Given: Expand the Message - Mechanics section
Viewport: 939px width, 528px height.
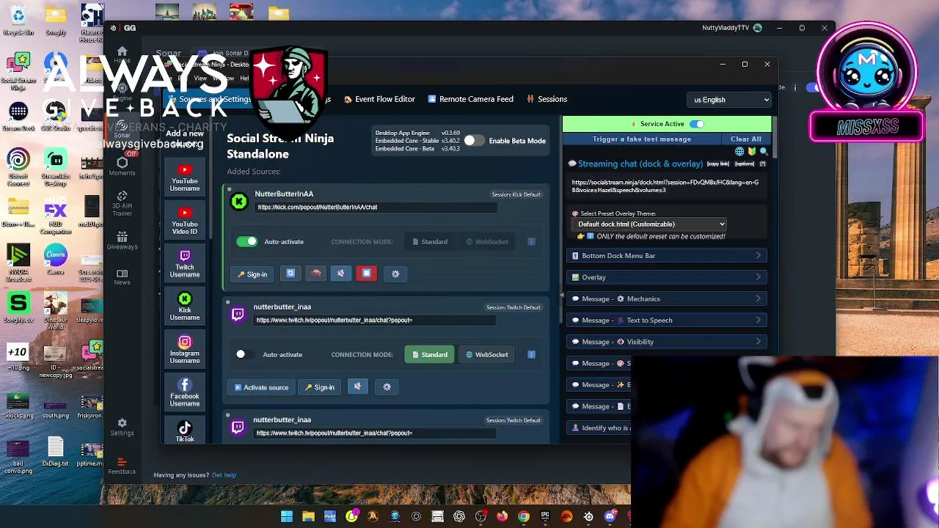Looking at the screenshot, I should [x=667, y=298].
